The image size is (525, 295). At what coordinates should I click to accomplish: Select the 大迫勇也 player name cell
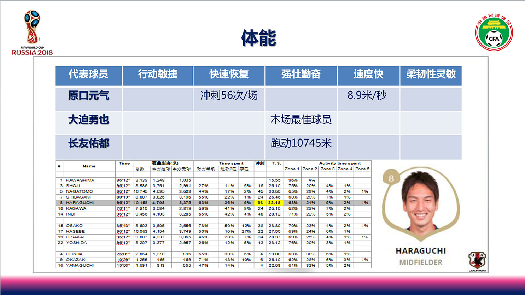[88, 120]
